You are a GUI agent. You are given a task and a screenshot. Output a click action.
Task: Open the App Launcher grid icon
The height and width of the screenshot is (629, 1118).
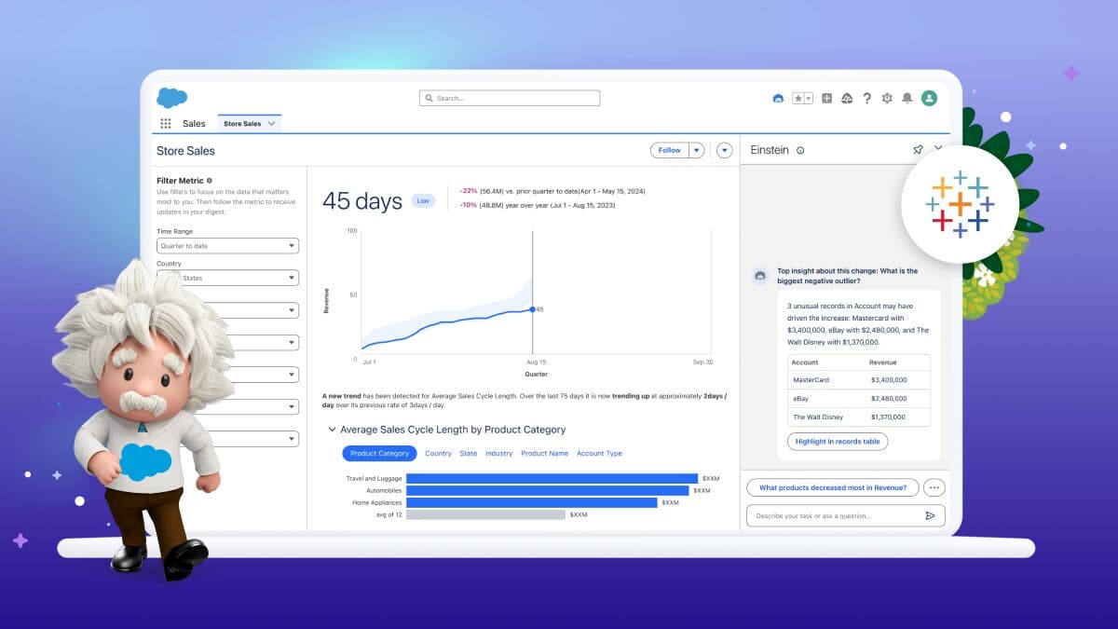(x=166, y=123)
